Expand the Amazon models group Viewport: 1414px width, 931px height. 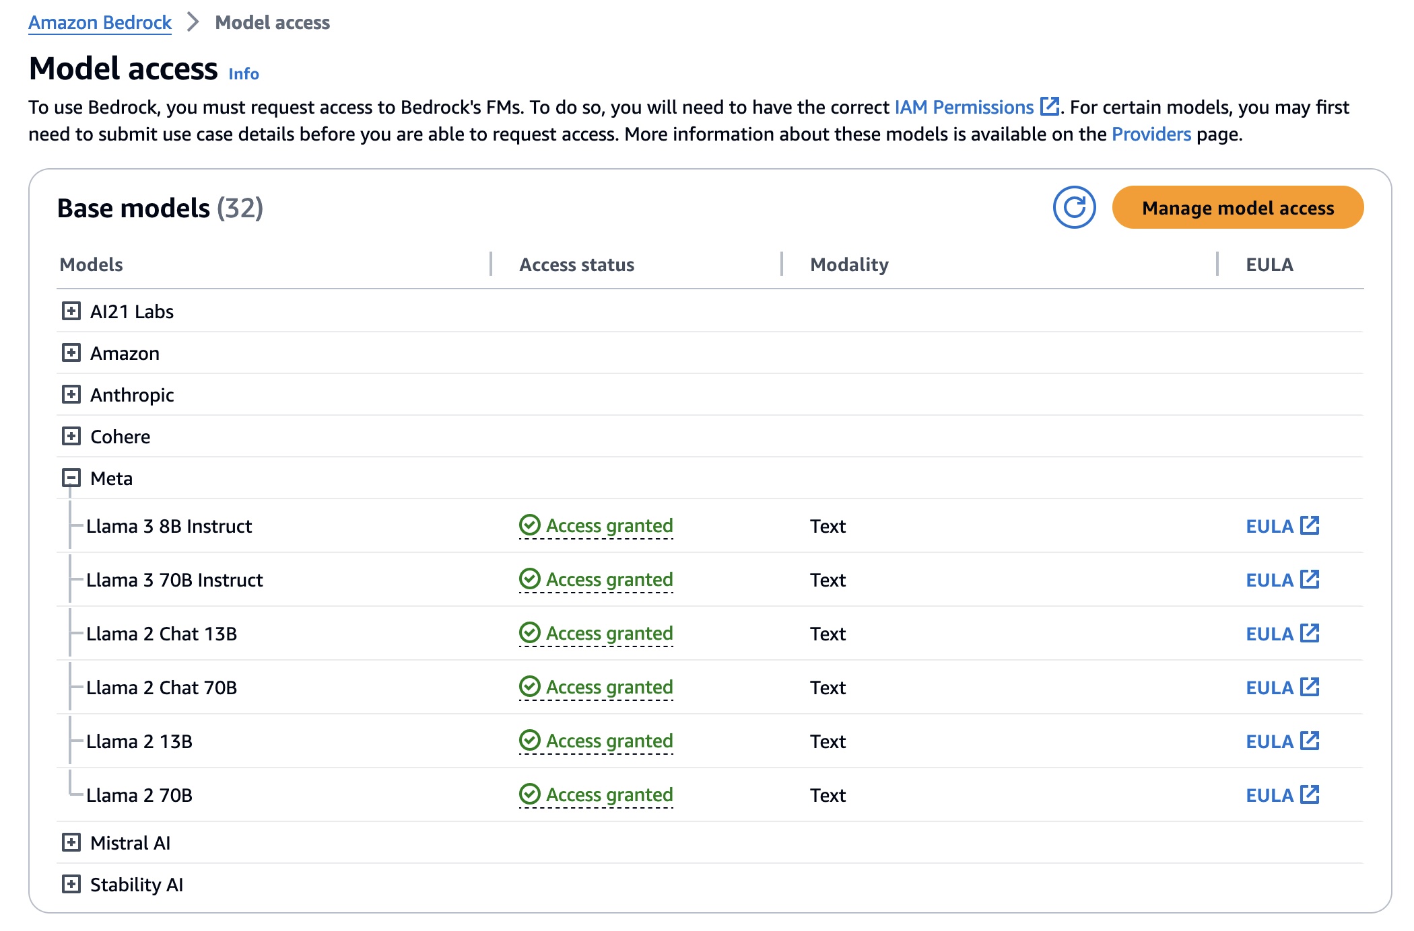[x=71, y=352]
